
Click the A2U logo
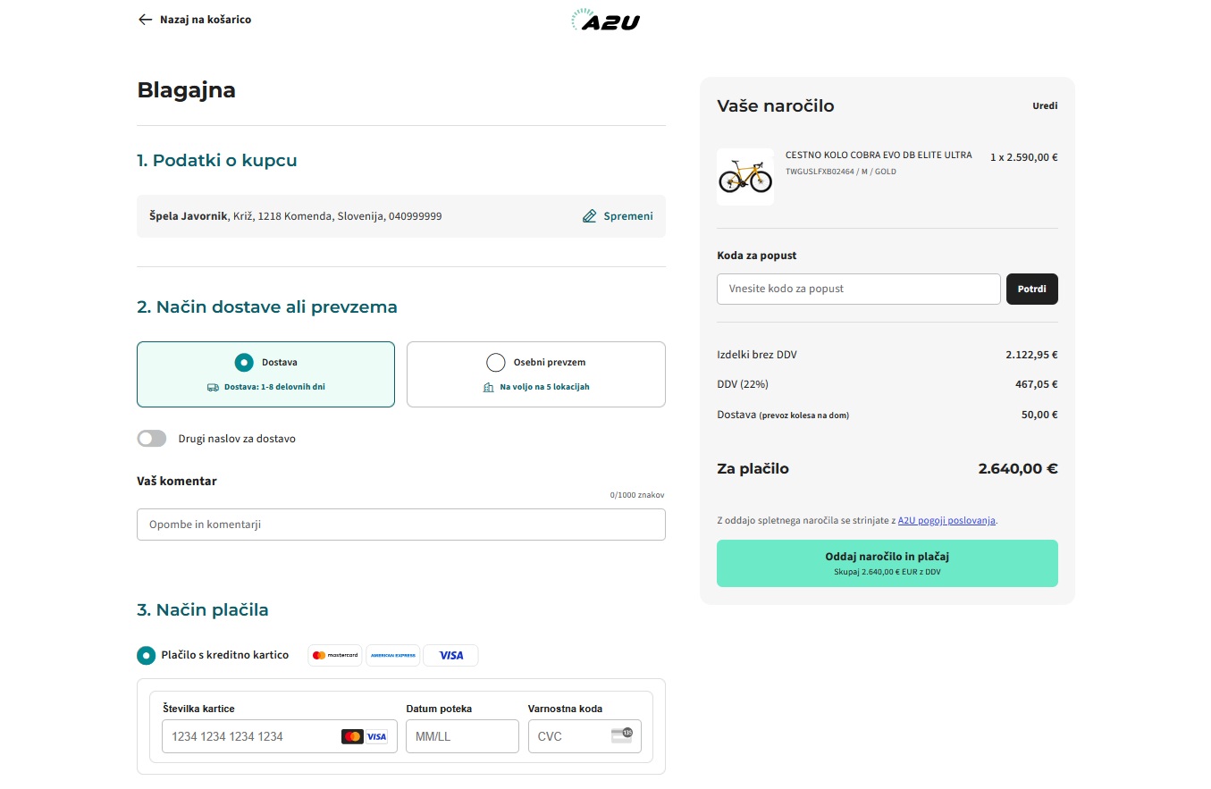click(x=606, y=21)
